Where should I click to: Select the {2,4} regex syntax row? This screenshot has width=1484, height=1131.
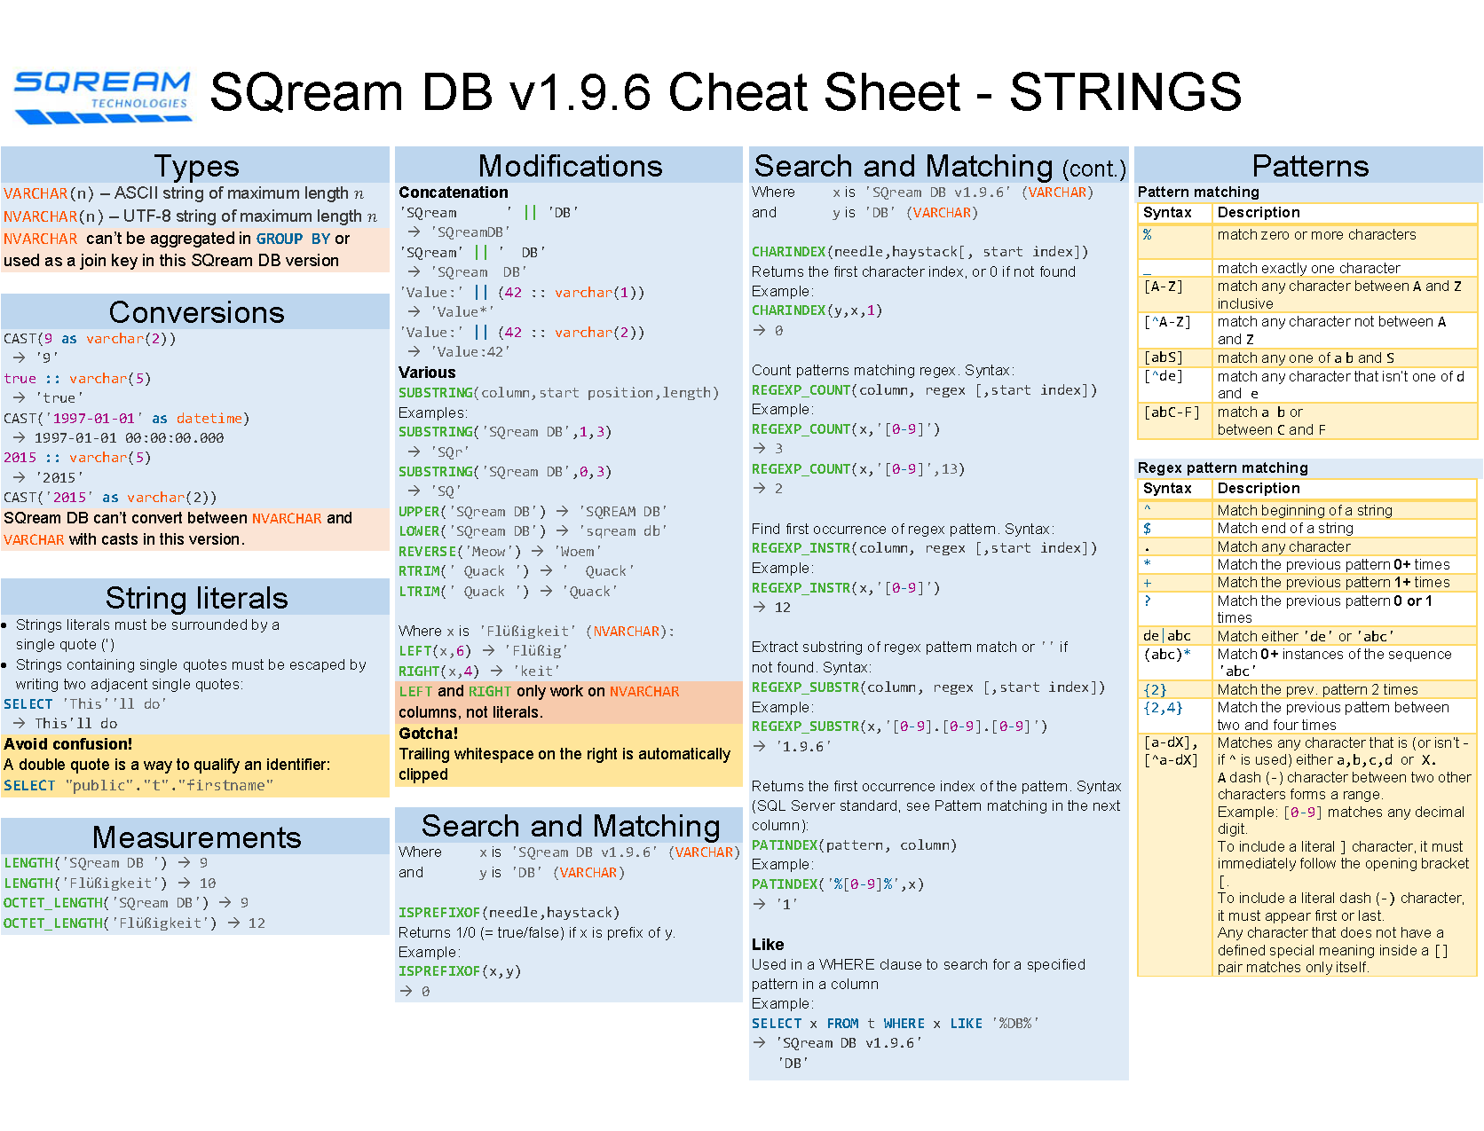(1307, 716)
